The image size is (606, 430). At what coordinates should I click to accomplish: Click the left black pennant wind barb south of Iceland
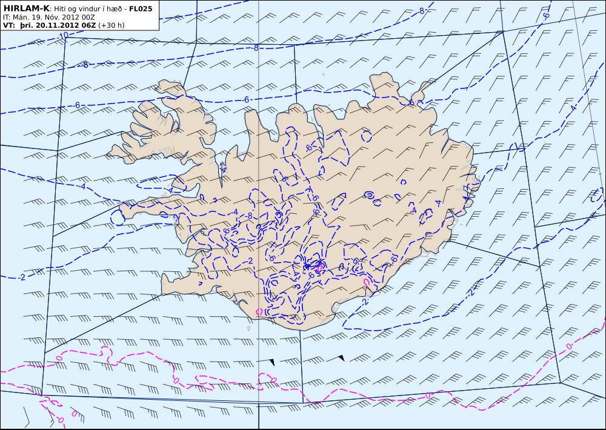(265, 361)
